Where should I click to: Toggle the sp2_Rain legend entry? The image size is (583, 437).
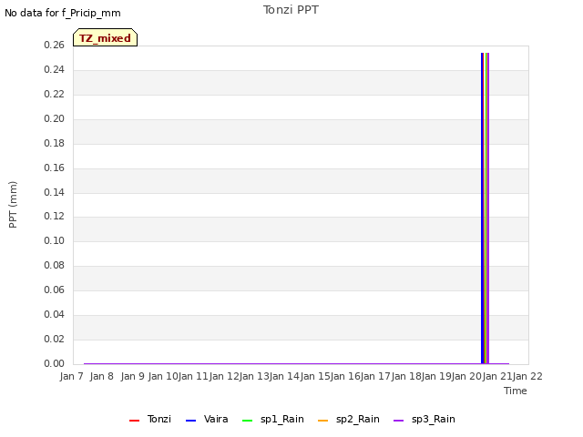pos(349,419)
